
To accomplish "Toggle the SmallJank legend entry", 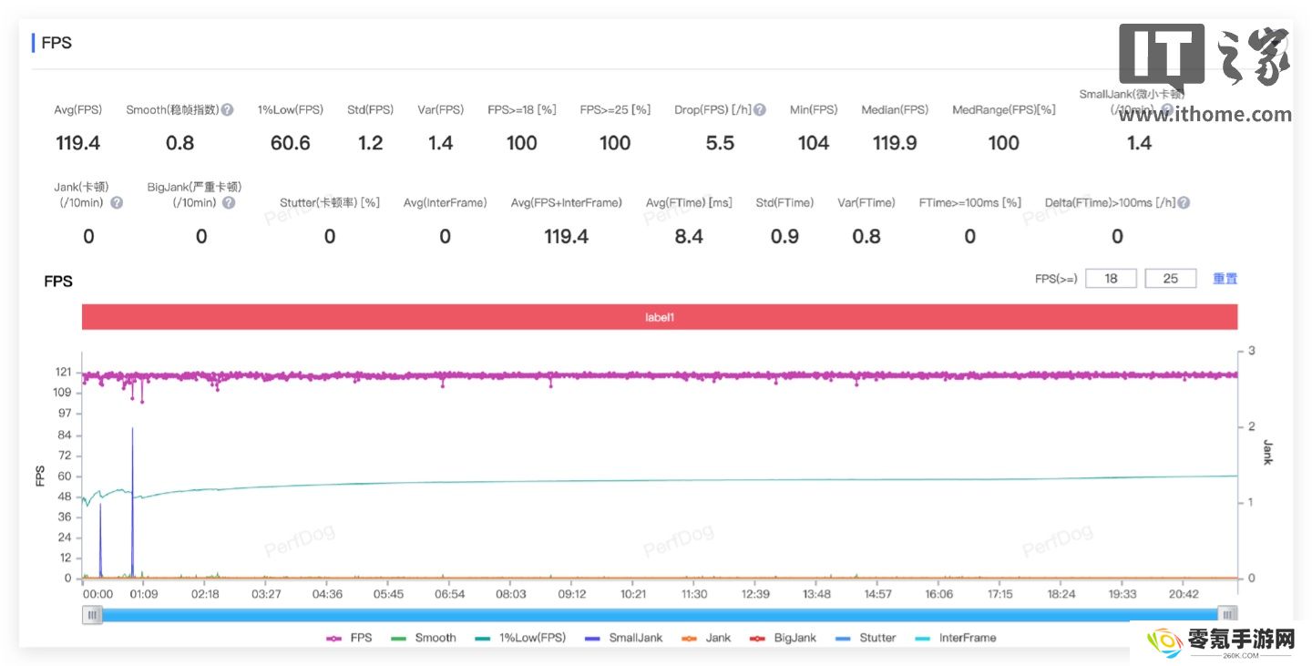I will [x=623, y=638].
